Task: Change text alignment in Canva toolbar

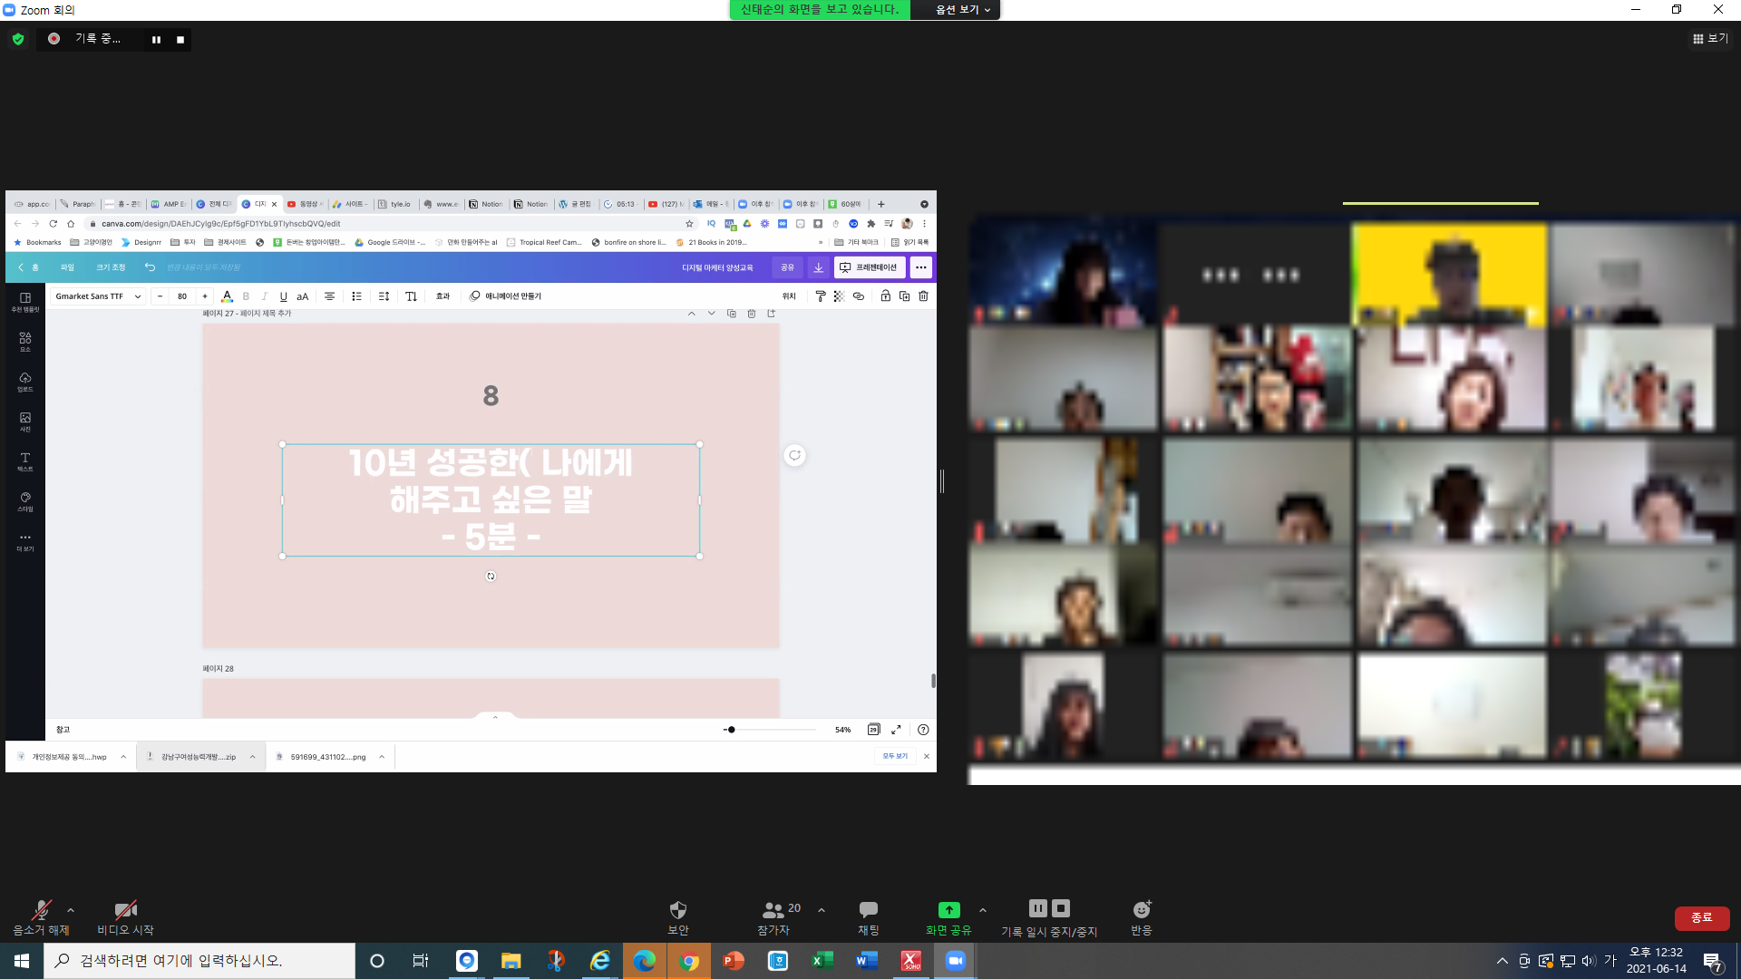Action: (x=329, y=296)
